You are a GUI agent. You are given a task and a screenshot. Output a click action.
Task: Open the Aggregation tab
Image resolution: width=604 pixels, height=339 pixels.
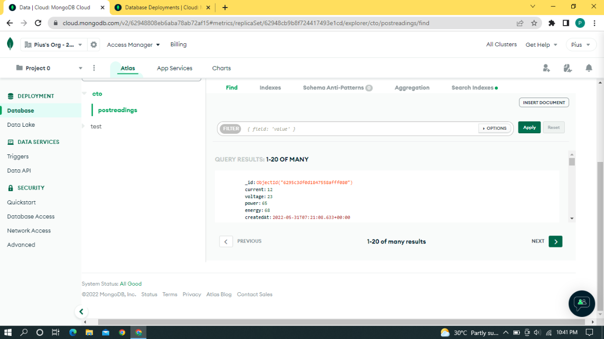tap(412, 88)
